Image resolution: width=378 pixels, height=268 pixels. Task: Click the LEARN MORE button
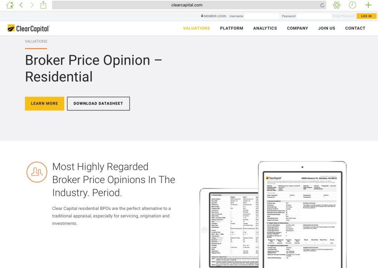point(45,104)
